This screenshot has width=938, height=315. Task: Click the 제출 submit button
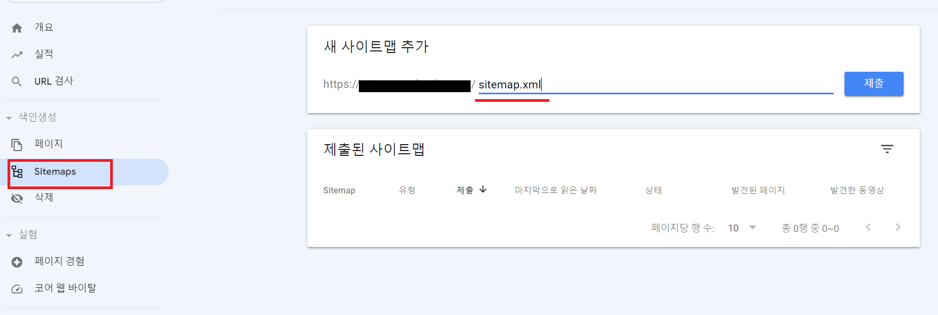coord(874,84)
